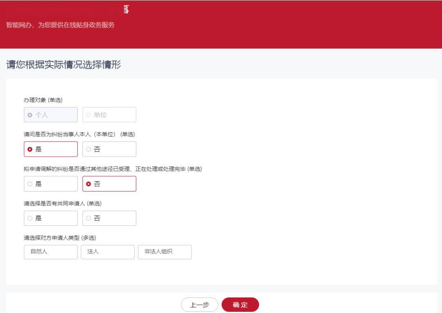442x313 pixels.
Task: Select 个人 as the 办理对象
Action: [x=50, y=115]
